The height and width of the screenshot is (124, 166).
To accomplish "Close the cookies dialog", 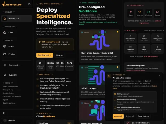I will pyautogui.click(x=160, y=75).
